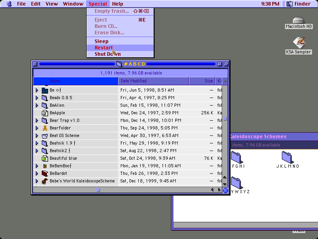Screen dimensions: 318x239
Task: Select the BeBardot folder icon
Action: coord(45,173)
